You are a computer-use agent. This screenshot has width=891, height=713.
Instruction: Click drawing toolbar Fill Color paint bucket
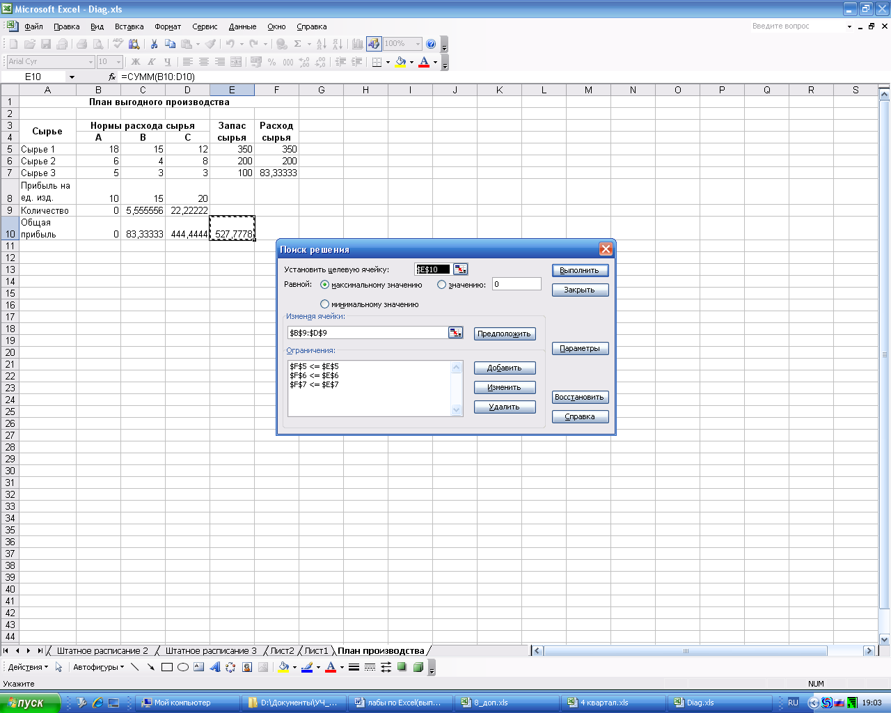[x=283, y=667]
